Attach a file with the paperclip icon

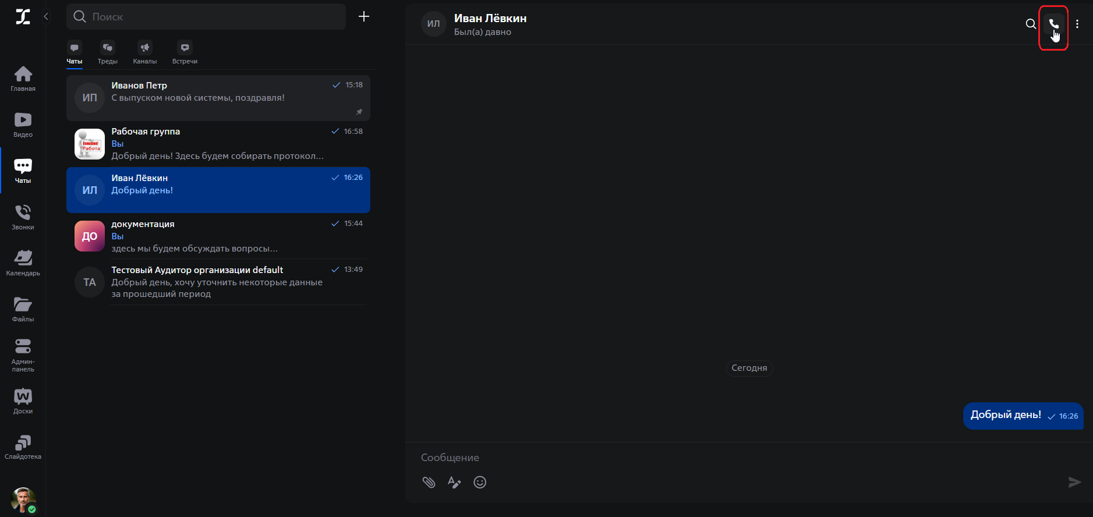point(429,482)
